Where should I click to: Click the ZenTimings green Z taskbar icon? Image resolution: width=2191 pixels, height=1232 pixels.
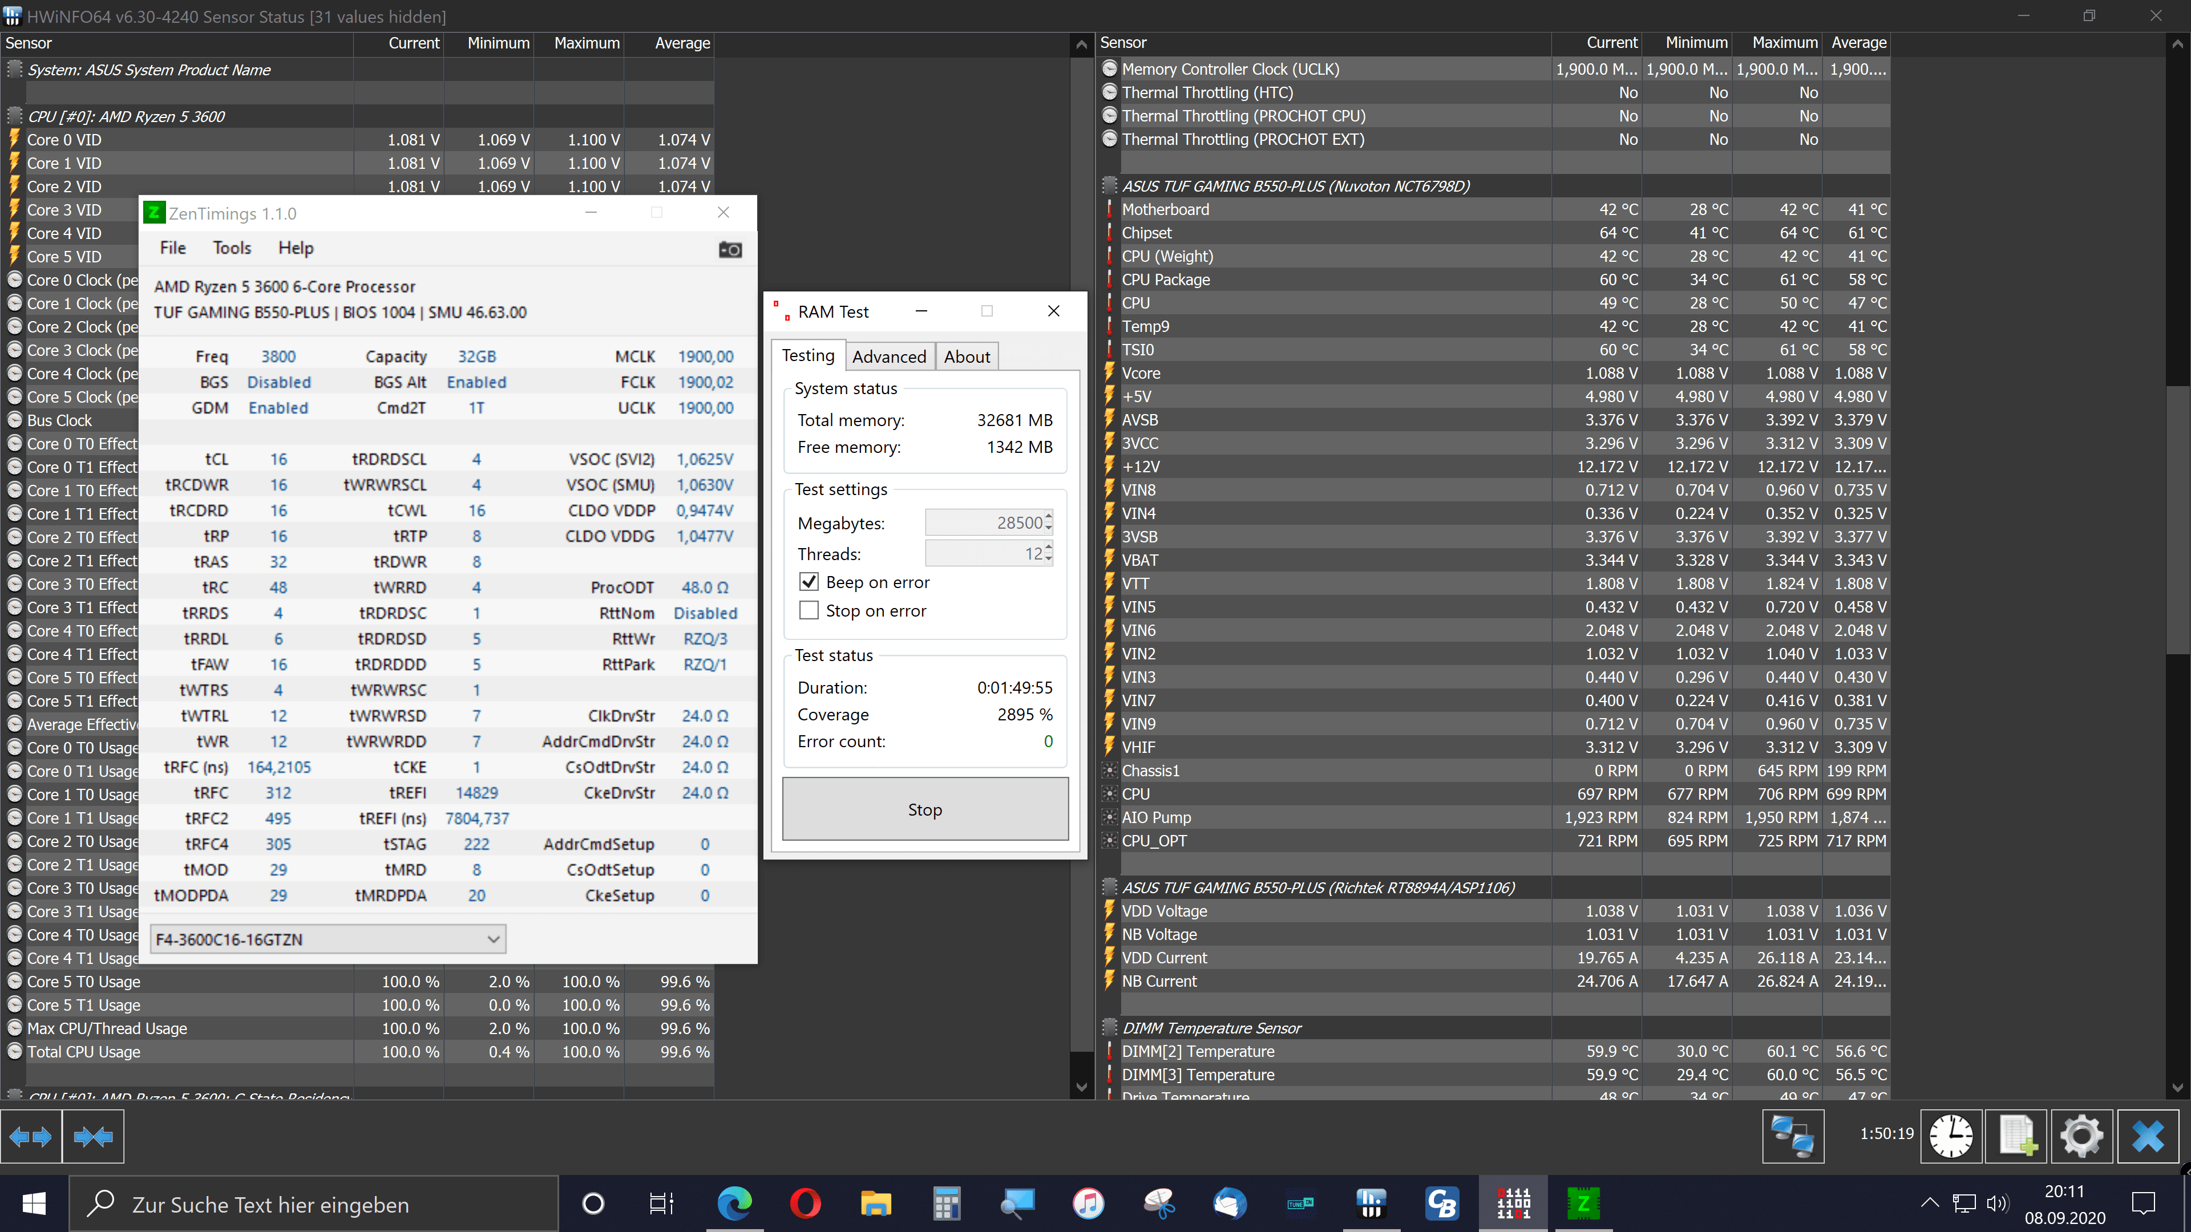tap(1584, 1204)
